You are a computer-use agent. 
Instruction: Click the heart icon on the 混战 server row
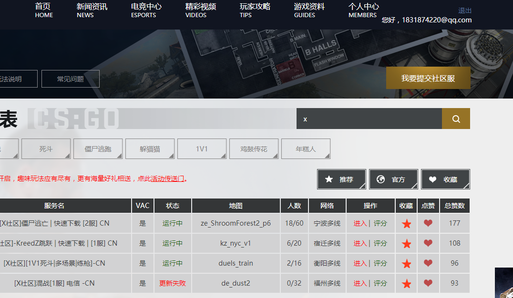point(428,283)
